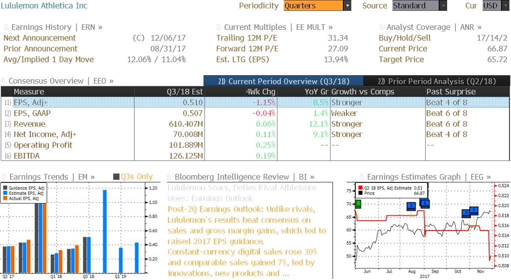Click the gray Guidance EPS legend swatch

pyautogui.click(x=5, y=188)
